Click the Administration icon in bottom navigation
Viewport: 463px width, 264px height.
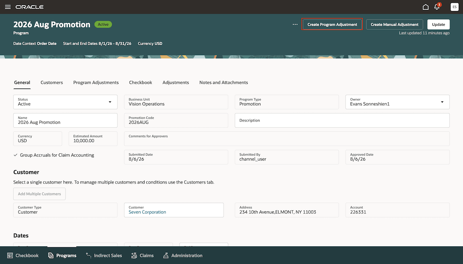coord(166,256)
